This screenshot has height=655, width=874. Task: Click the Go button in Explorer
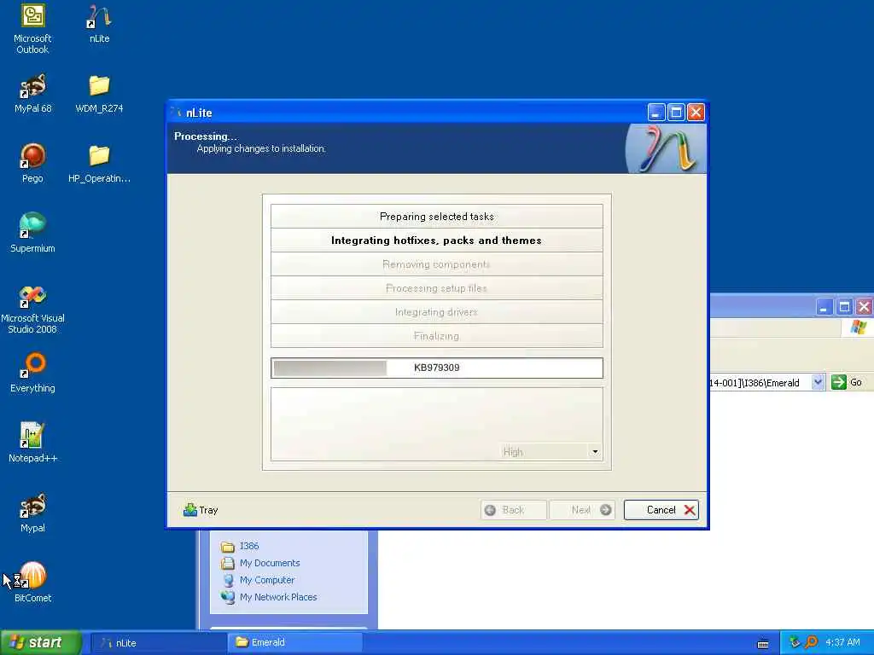pos(848,383)
